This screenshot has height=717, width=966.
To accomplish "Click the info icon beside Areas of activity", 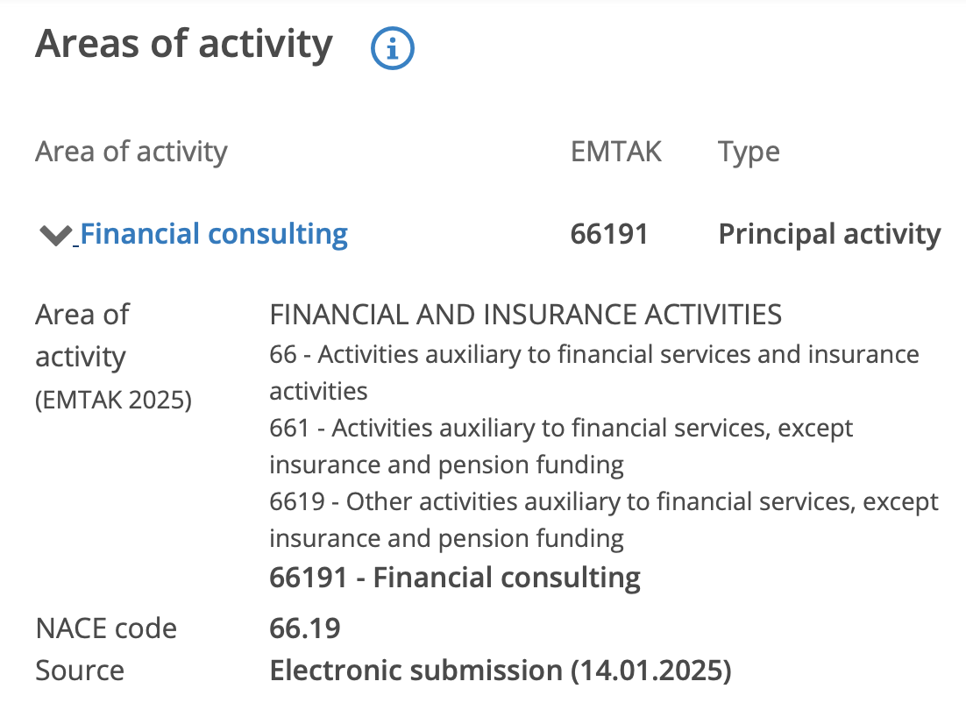I will pos(393,49).
